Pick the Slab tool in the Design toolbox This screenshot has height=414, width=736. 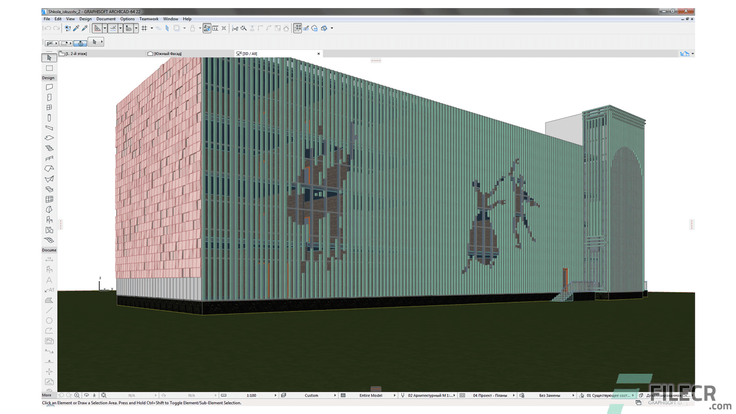click(49, 137)
